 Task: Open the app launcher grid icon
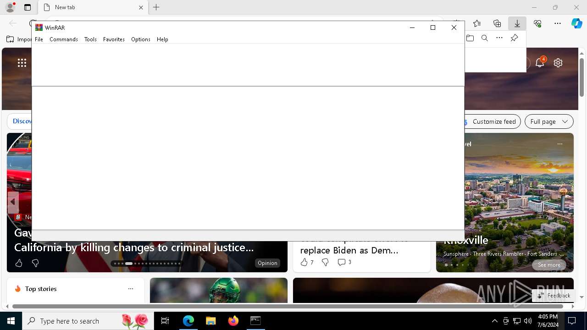[x=22, y=63]
